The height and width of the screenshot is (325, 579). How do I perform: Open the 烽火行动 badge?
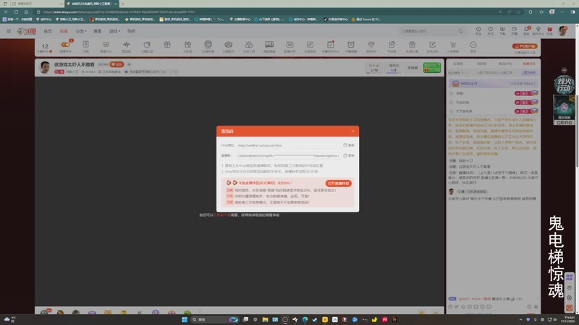pyautogui.click(x=564, y=84)
